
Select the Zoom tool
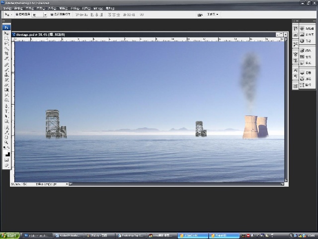6,142
